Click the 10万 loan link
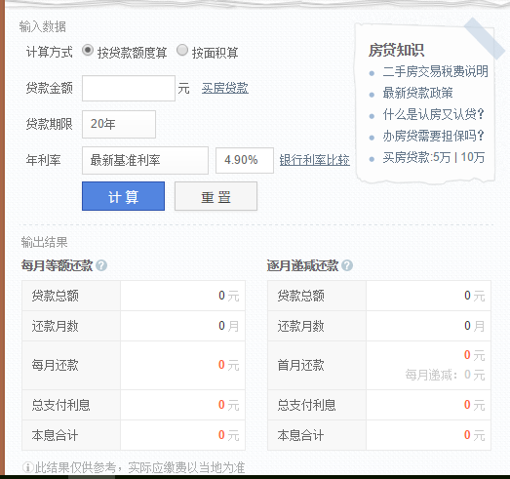The image size is (510, 479). (x=473, y=157)
